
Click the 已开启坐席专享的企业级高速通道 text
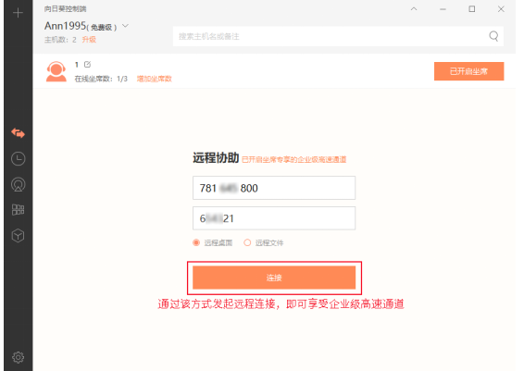pos(294,160)
